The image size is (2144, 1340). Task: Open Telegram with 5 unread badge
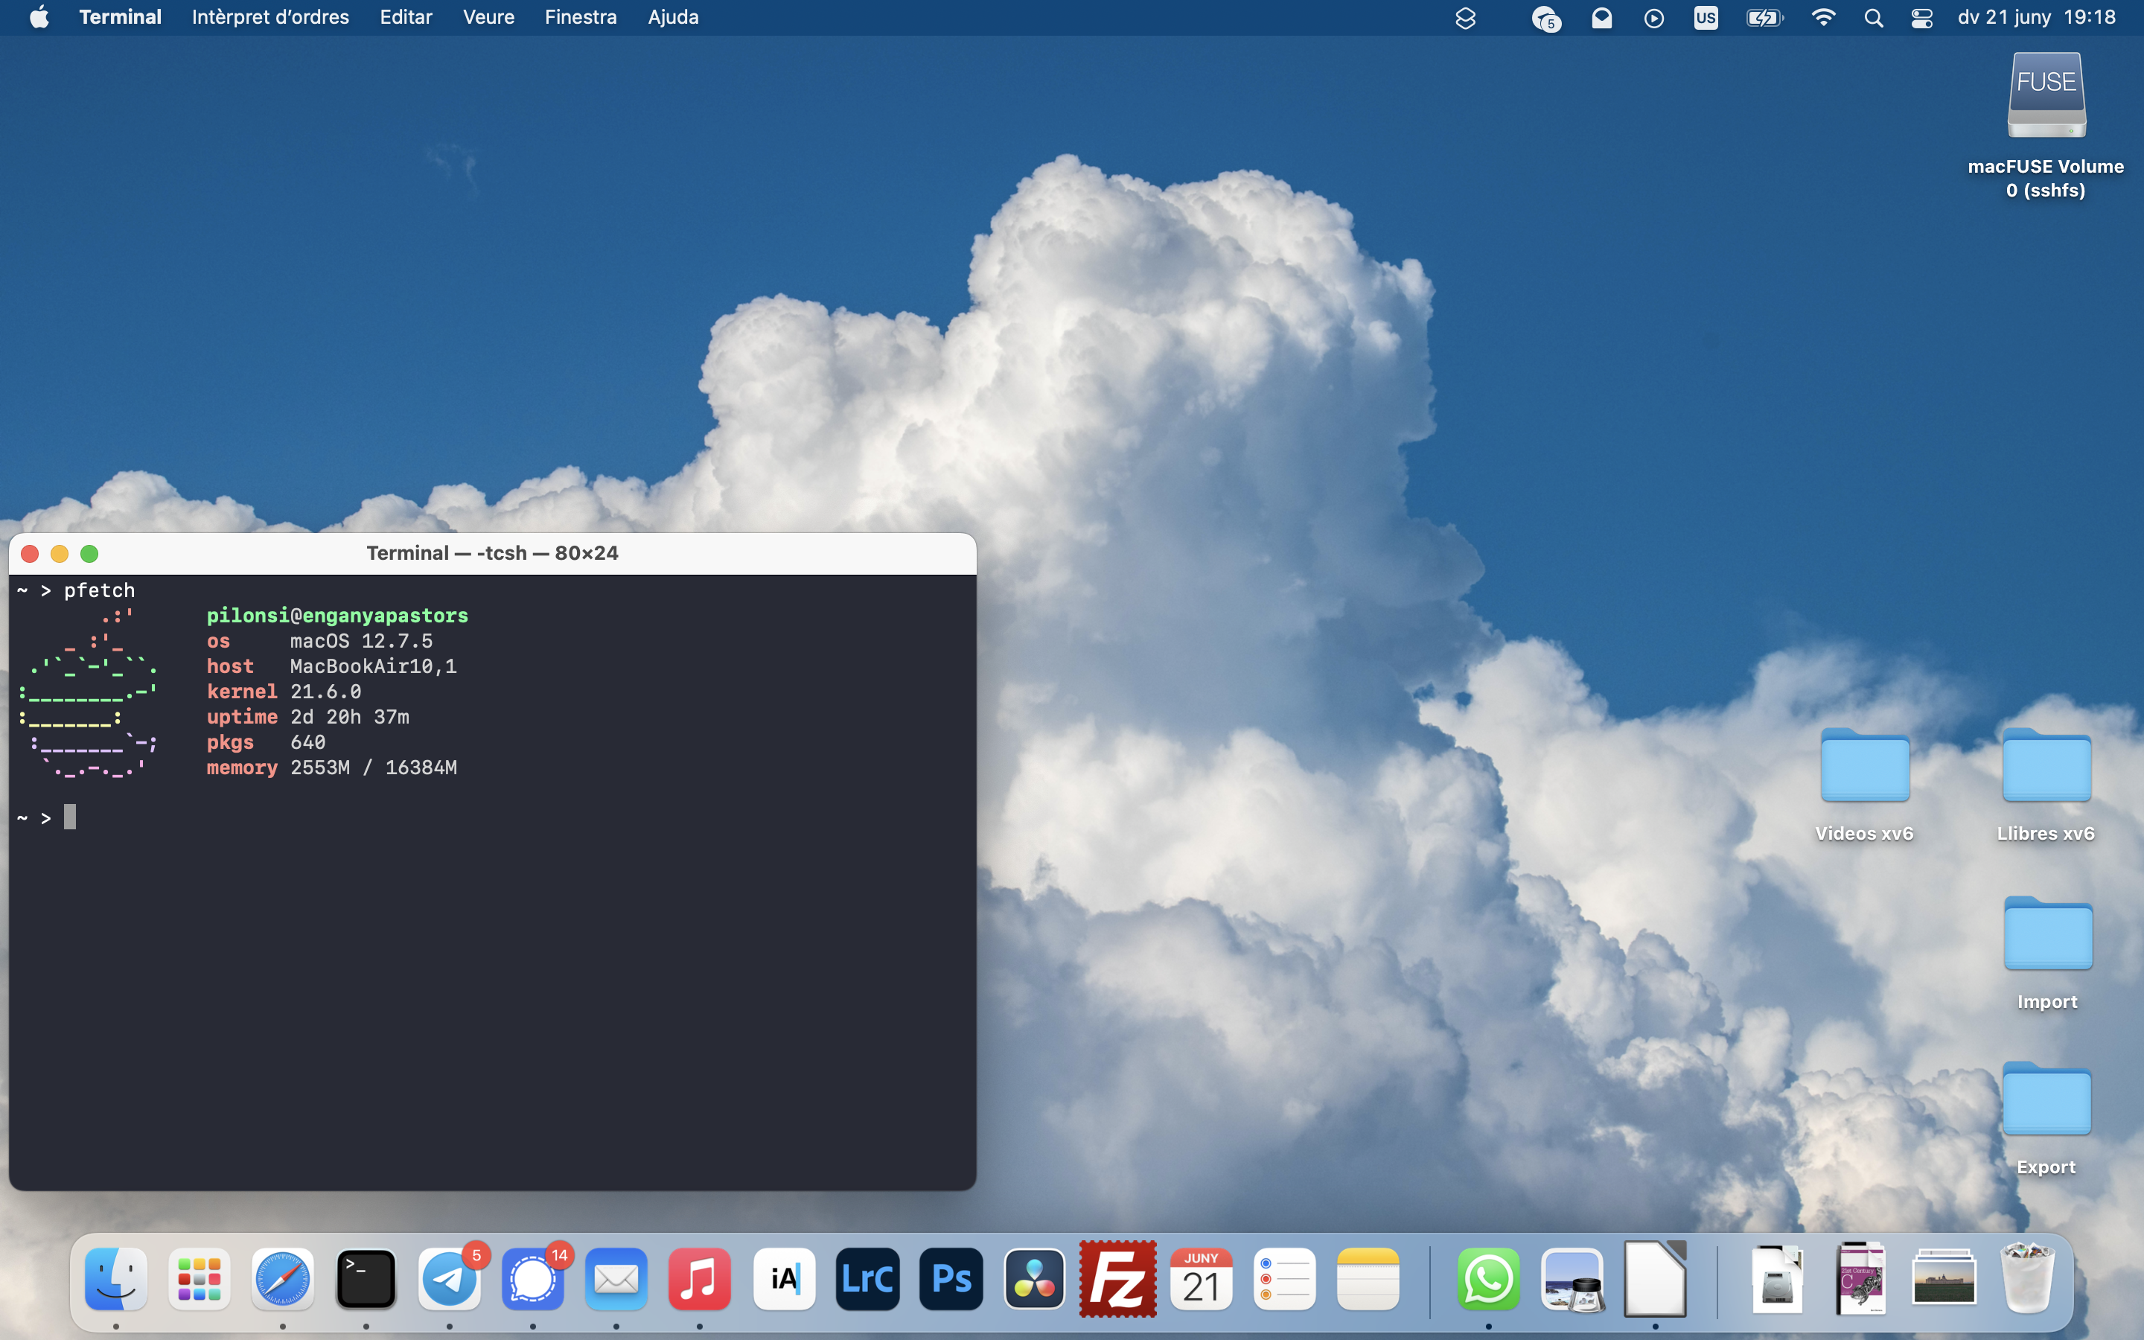(x=449, y=1279)
